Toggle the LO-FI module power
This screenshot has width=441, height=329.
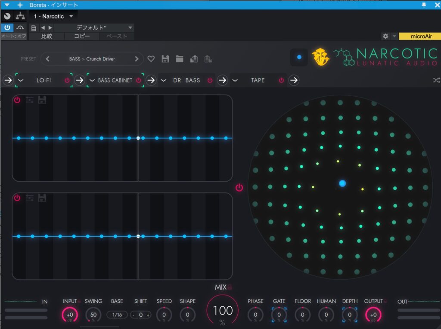(67, 80)
